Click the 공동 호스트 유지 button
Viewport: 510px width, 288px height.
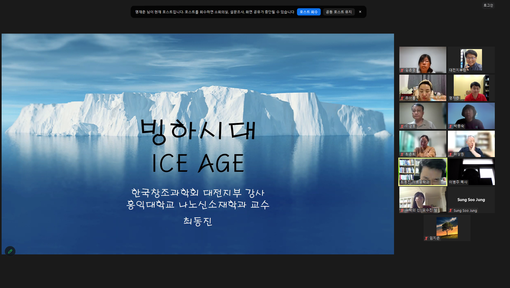pyautogui.click(x=339, y=12)
